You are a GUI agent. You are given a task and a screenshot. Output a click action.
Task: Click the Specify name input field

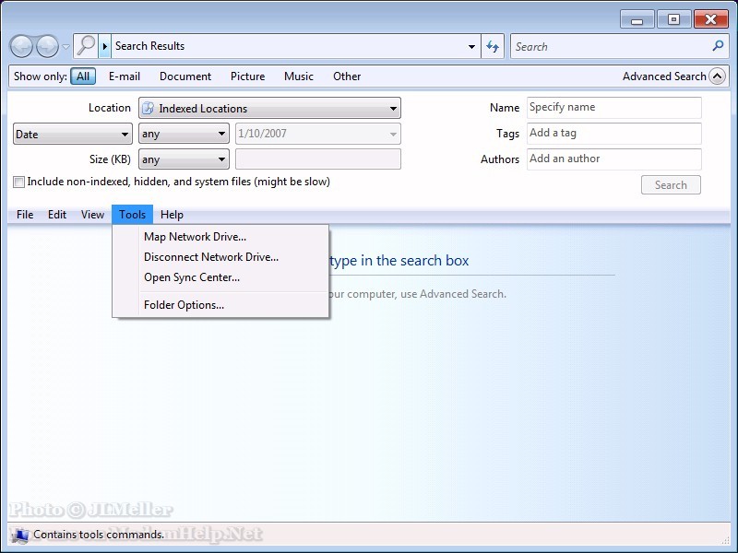[x=613, y=108]
